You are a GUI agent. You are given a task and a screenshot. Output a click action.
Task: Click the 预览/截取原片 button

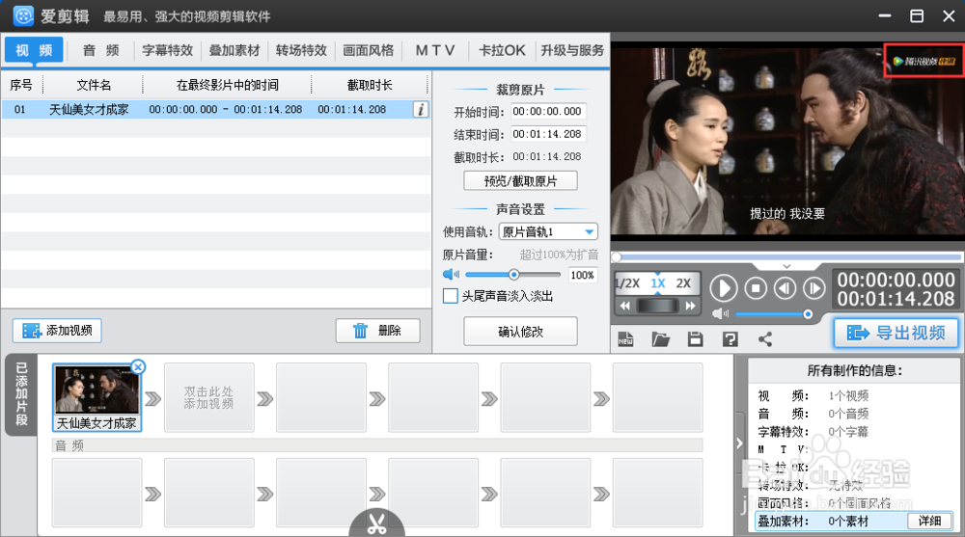tap(521, 181)
